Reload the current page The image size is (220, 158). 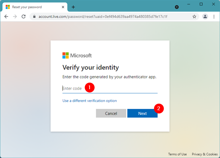(x=23, y=17)
